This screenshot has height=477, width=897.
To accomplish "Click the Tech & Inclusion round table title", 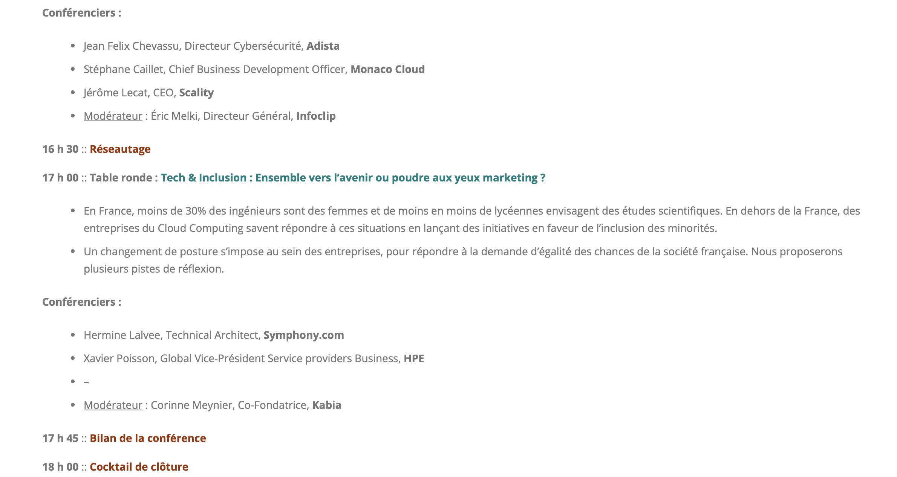I will point(353,178).
